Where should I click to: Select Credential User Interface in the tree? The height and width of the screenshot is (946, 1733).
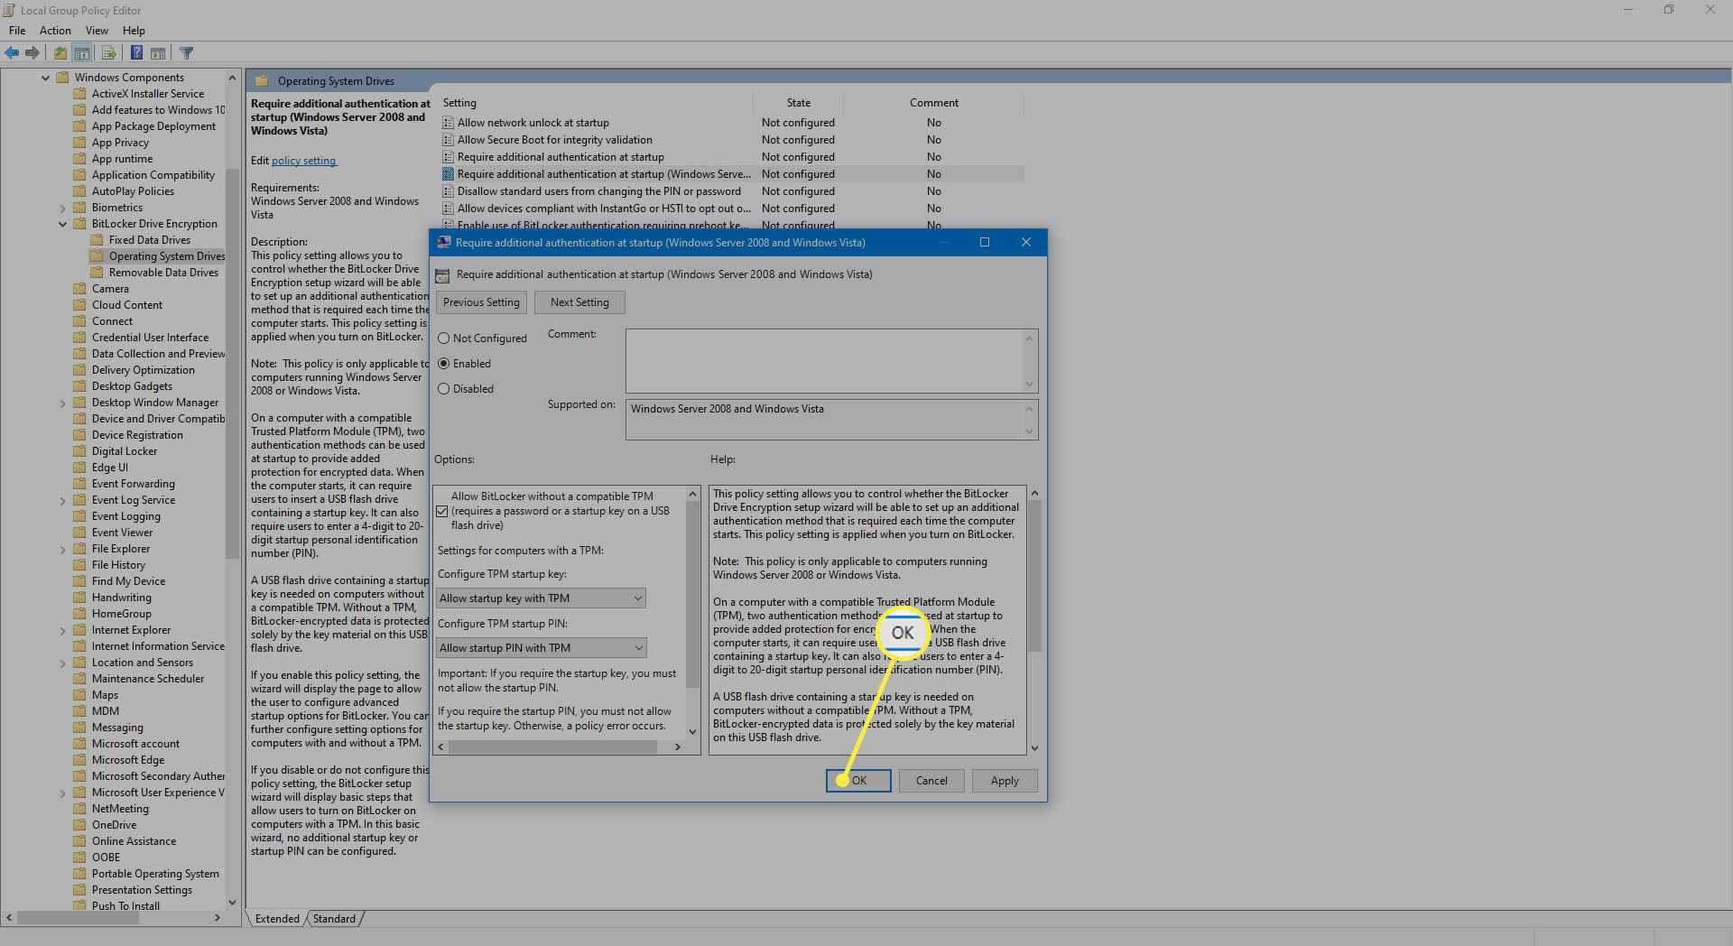tap(150, 338)
